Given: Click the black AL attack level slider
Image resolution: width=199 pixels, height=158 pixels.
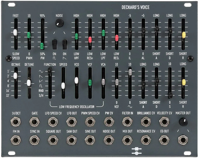Looking at the screenshot, I should click(x=143, y=31).
